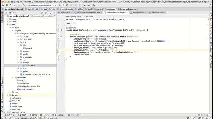Collapse the job package
The width and height of the screenshot is (213, 119).
click(18, 45)
